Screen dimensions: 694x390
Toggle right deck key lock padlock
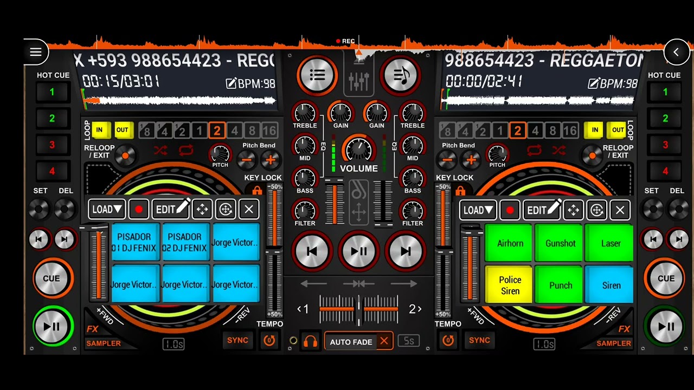pyautogui.click(x=460, y=190)
